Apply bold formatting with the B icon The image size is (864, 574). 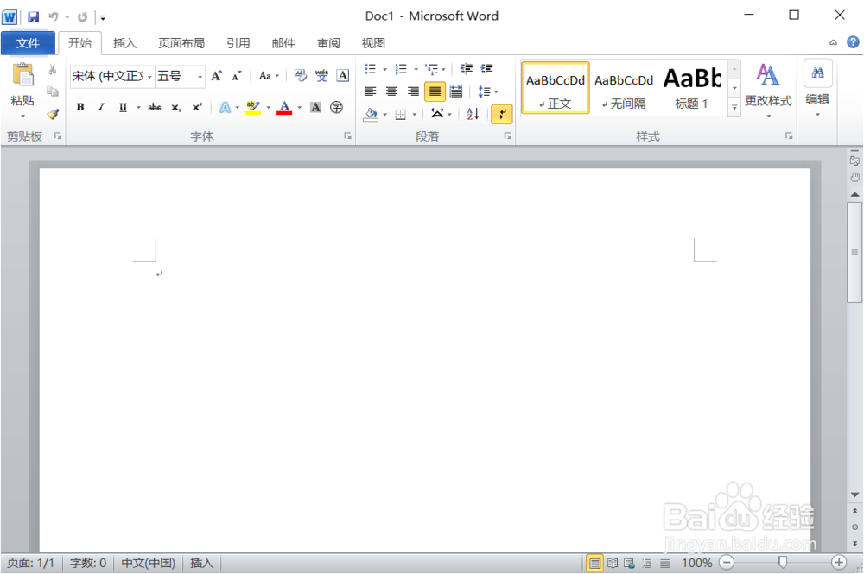click(x=80, y=107)
